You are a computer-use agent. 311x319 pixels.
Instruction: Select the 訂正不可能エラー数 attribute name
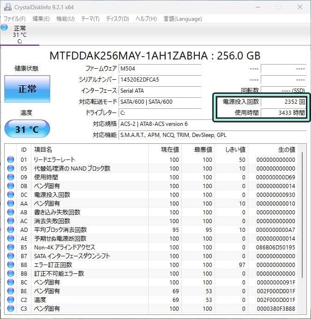[x=59, y=273]
